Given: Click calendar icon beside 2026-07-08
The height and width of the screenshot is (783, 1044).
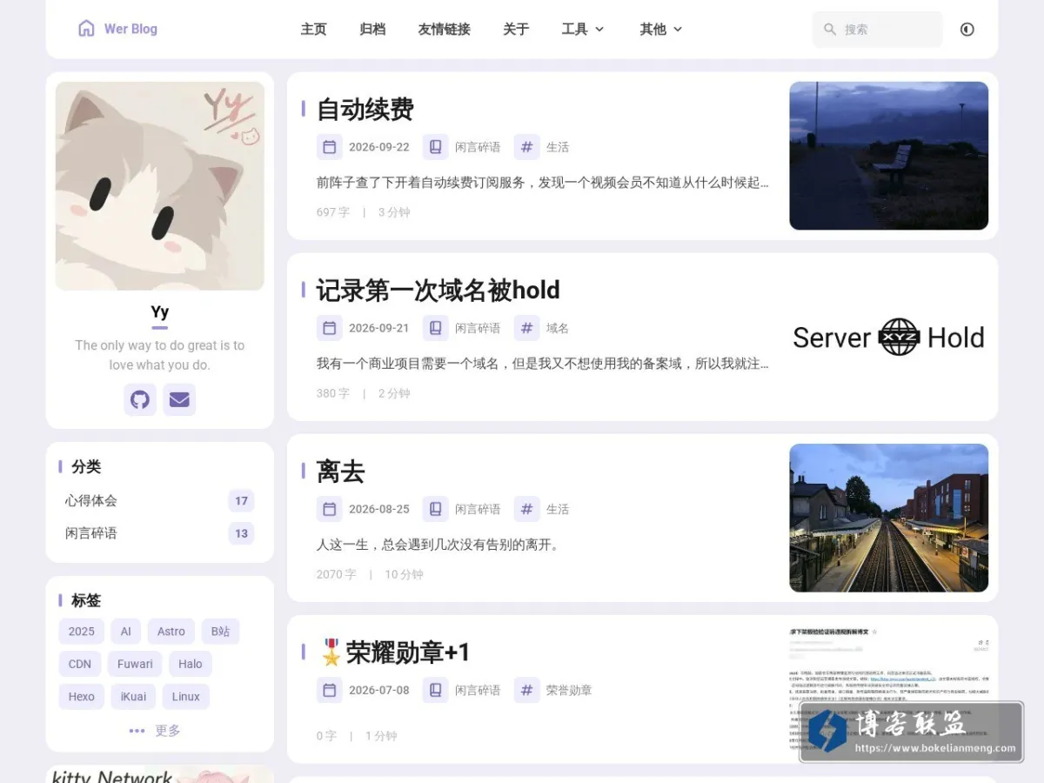Looking at the screenshot, I should [x=330, y=690].
